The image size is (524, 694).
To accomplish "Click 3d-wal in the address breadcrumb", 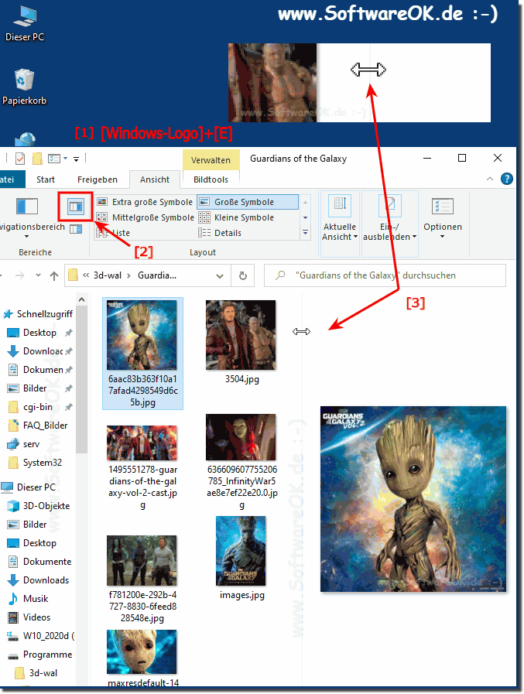I will pos(107,275).
